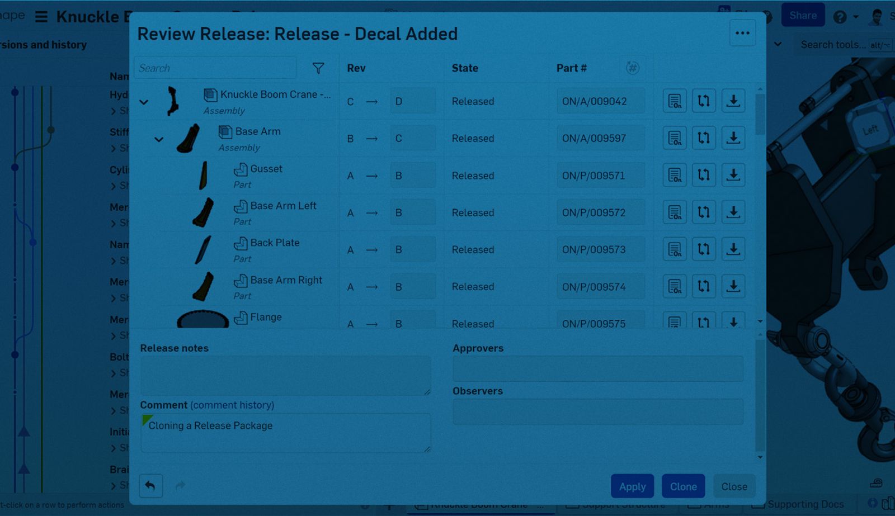Download the Base Arm Left part

733,212
